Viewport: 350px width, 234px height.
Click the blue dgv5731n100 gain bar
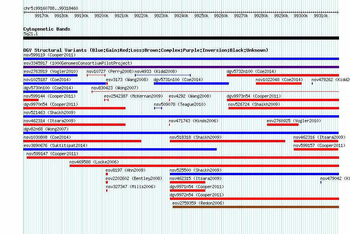pyautogui.click(x=191, y=83)
